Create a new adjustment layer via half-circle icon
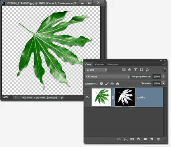Viewport: 171px width, 147px height. 139,139
